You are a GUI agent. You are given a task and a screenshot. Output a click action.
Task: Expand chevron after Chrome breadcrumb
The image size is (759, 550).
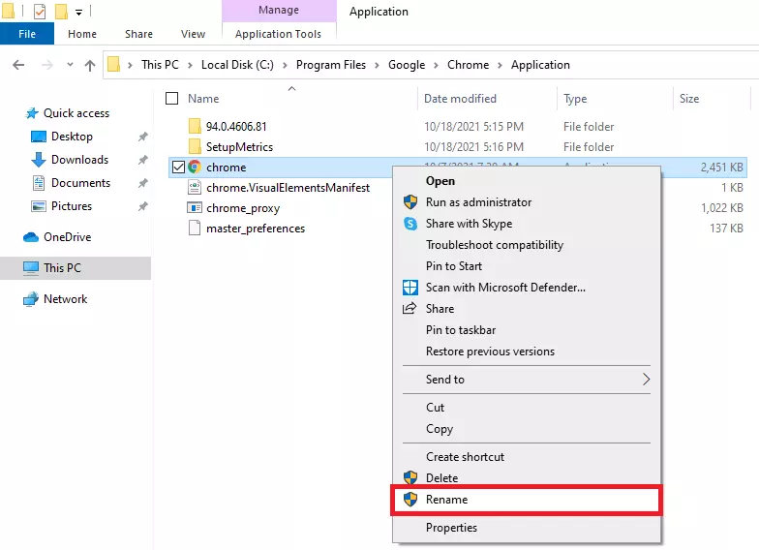coord(500,66)
